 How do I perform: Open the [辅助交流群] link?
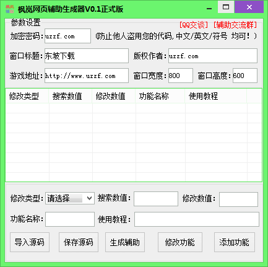(235, 25)
